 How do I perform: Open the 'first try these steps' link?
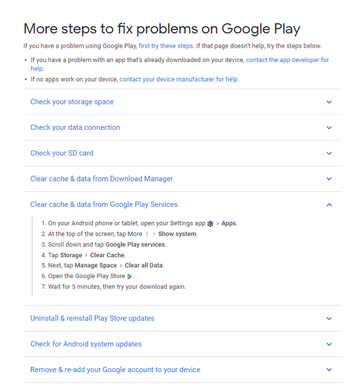click(x=166, y=46)
